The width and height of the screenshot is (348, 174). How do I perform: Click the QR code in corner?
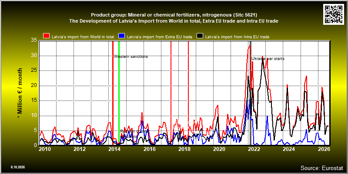tap(334, 14)
